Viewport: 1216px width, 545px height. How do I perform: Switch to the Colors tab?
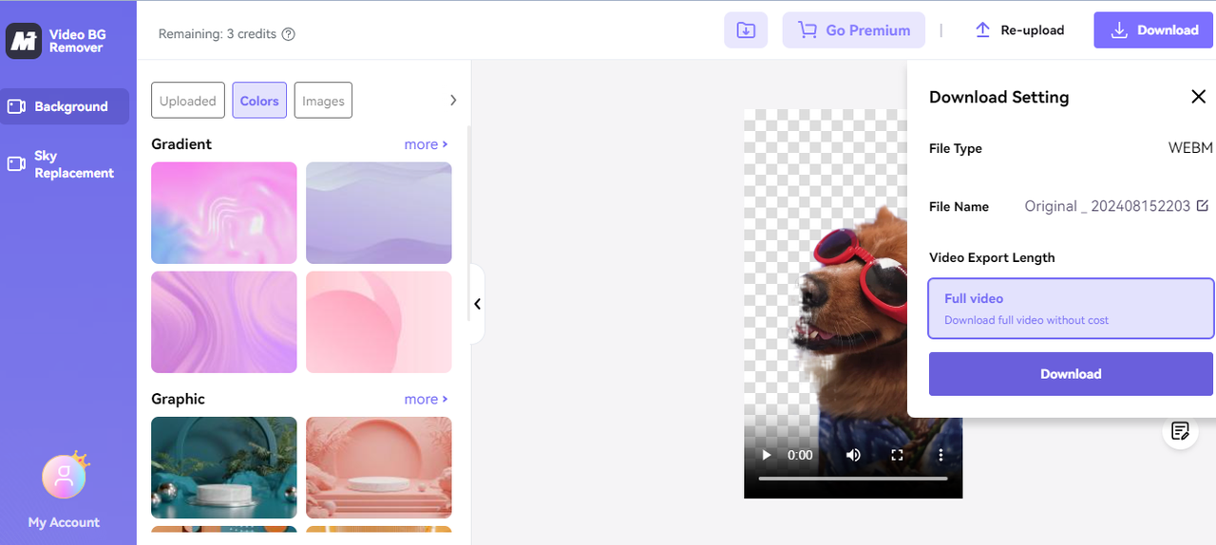pyautogui.click(x=259, y=101)
